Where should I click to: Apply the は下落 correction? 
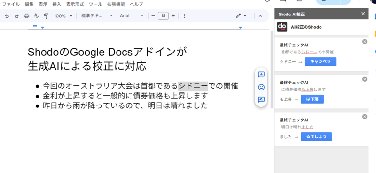(x=312, y=99)
